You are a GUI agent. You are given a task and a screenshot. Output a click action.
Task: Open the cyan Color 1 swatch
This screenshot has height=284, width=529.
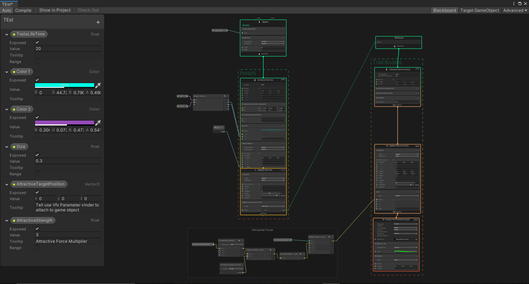(x=64, y=85)
